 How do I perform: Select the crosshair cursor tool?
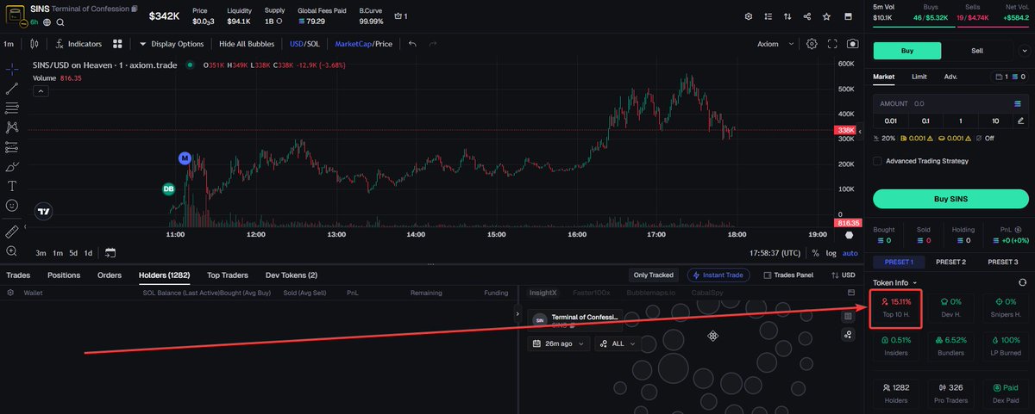[x=12, y=69]
